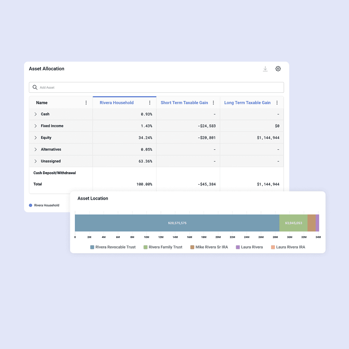The height and width of the screenshot is (349, 349).
Task: Click the search magnifier icon
Action: pos(35,87)
